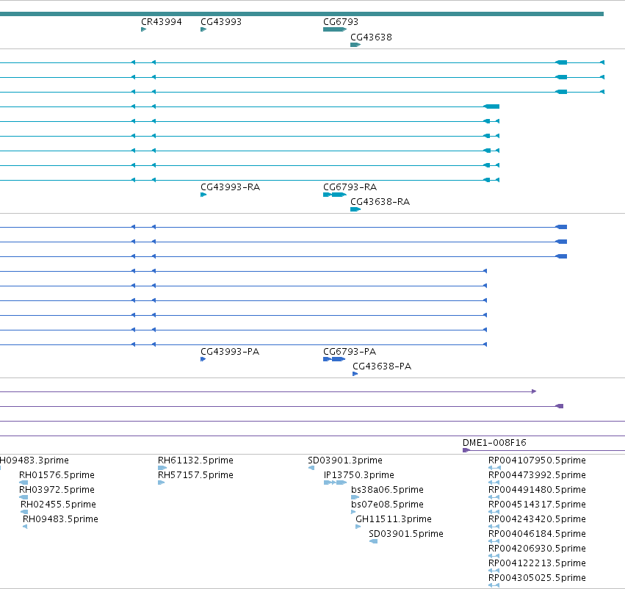
Task: Select the long teal gene span bar at top
Action: click(302, 14)
